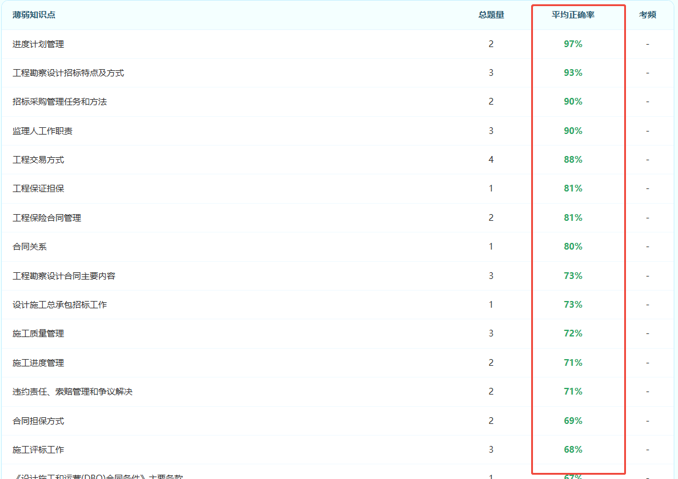The width and height of the screenshot is (678, 479).
Task: Select 工程勘察设计招标特点及方式 row title
Action: [x=68, y=73]
